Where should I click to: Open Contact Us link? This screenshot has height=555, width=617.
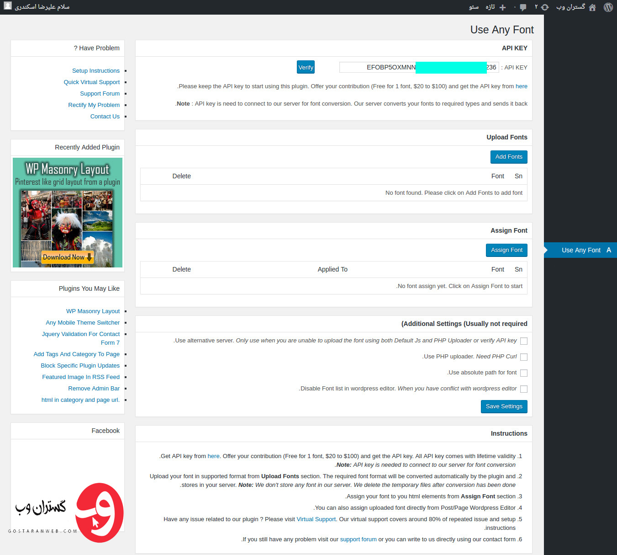[105, 117]
